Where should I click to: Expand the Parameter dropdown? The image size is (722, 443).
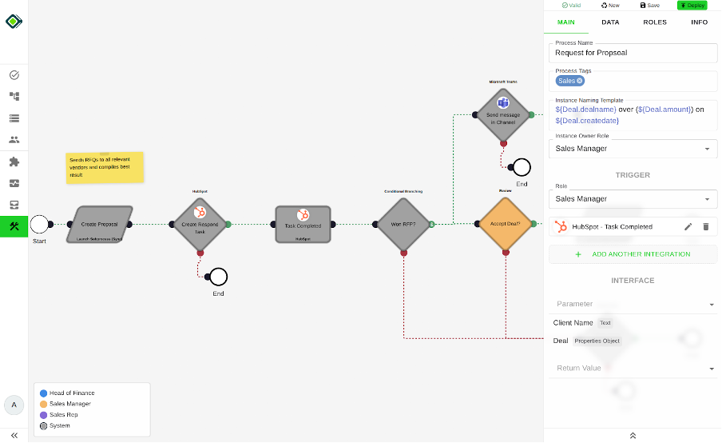pos(632,304)
